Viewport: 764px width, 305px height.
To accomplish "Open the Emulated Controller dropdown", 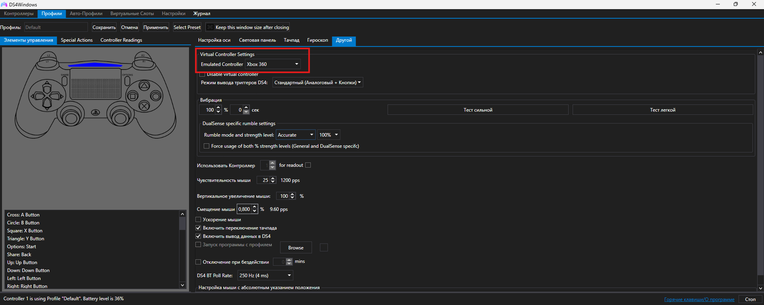I will [x=273, y=64].
